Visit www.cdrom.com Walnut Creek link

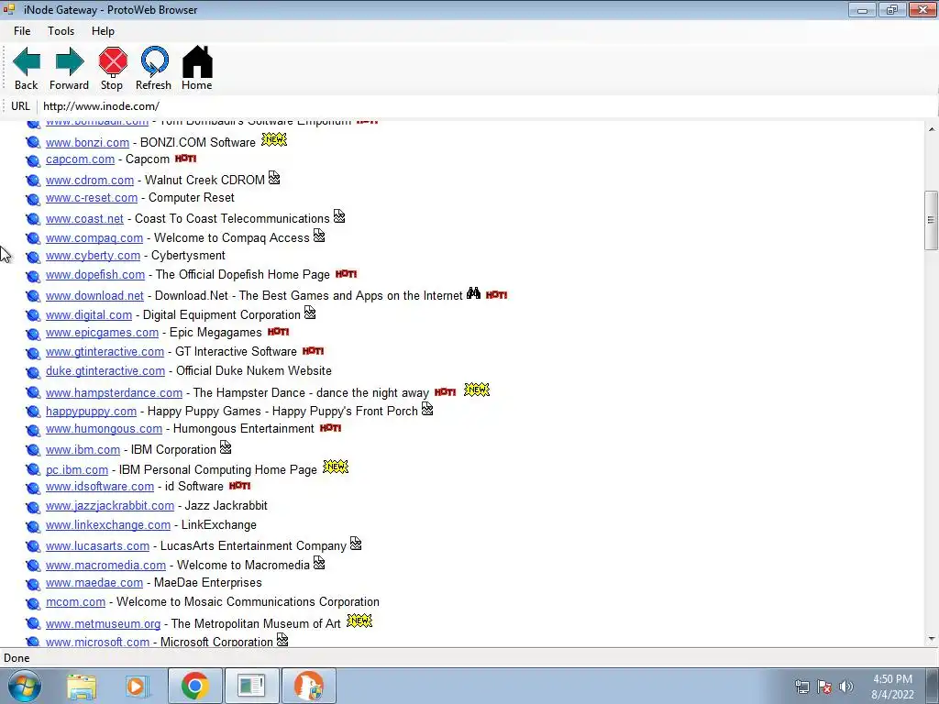(90, 181)
